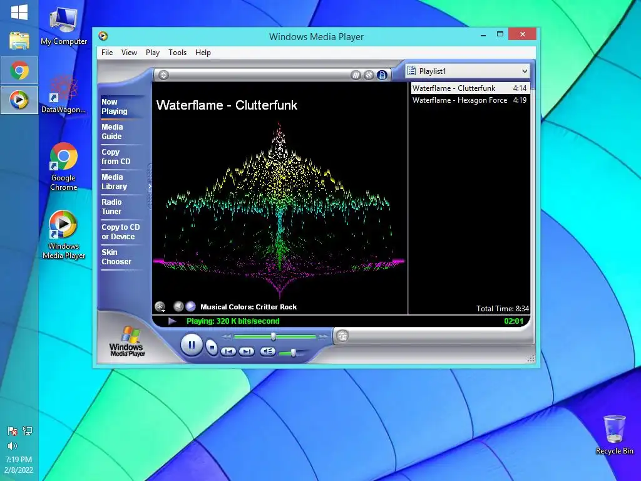Skip to the previous track
This screenshot has height=481, width=641.
pos(228,351)
